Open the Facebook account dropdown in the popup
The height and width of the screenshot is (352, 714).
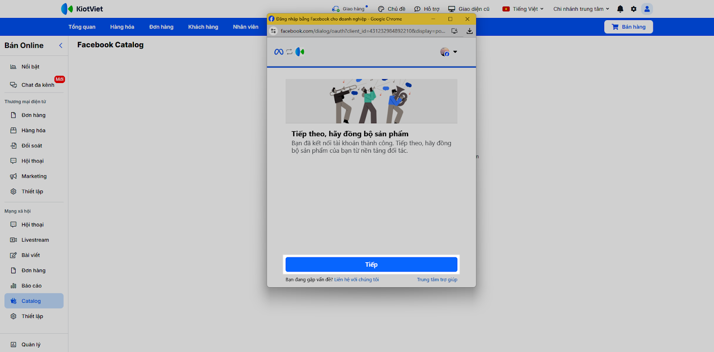(x=448, y=52)
